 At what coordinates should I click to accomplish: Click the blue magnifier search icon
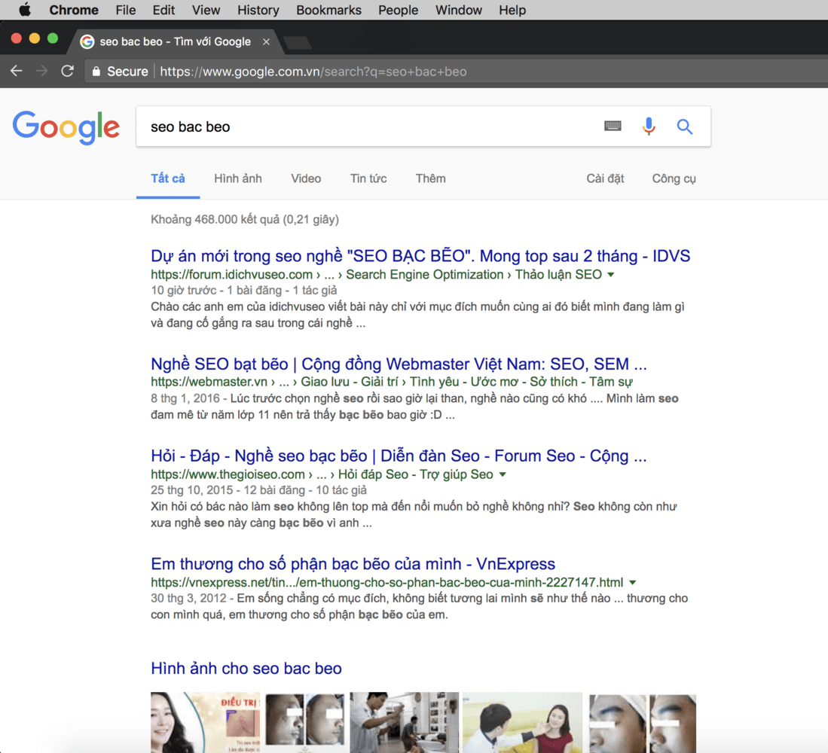(x=685, y=127)
